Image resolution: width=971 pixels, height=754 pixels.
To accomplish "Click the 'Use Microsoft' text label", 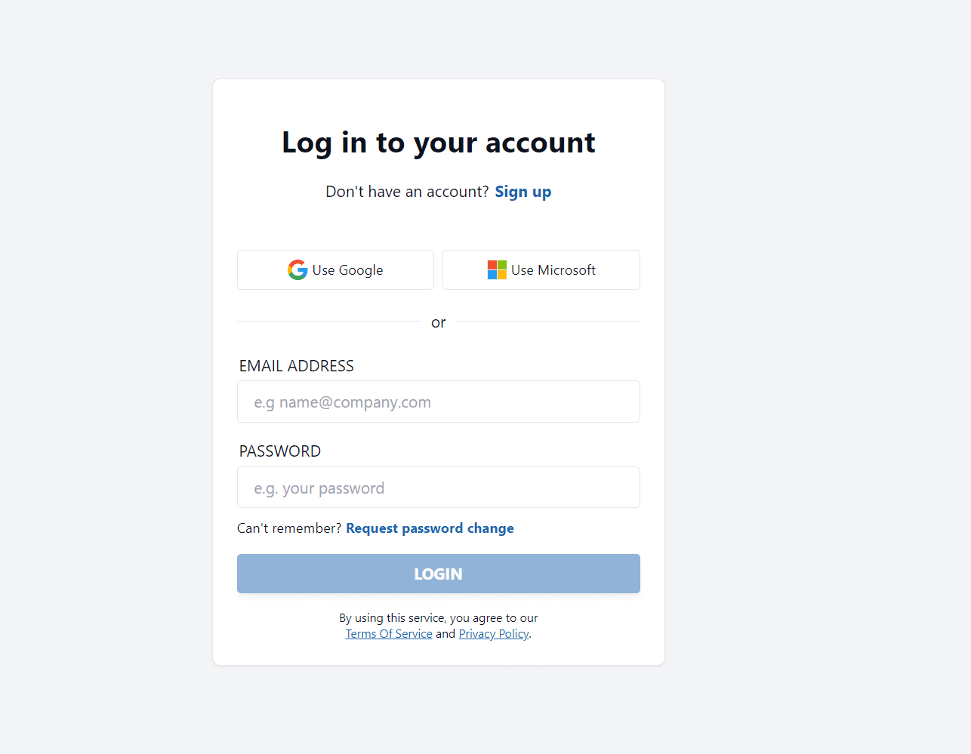I will click(553, 270).
